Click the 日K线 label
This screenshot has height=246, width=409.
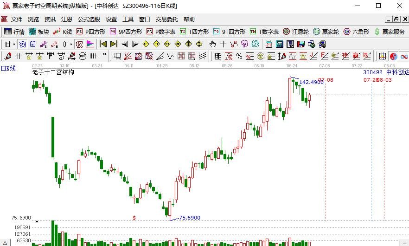click(8, 68)
